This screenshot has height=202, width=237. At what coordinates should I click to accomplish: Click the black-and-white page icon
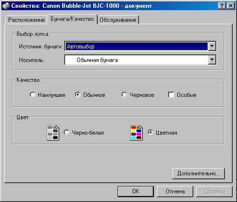(53, 133)
